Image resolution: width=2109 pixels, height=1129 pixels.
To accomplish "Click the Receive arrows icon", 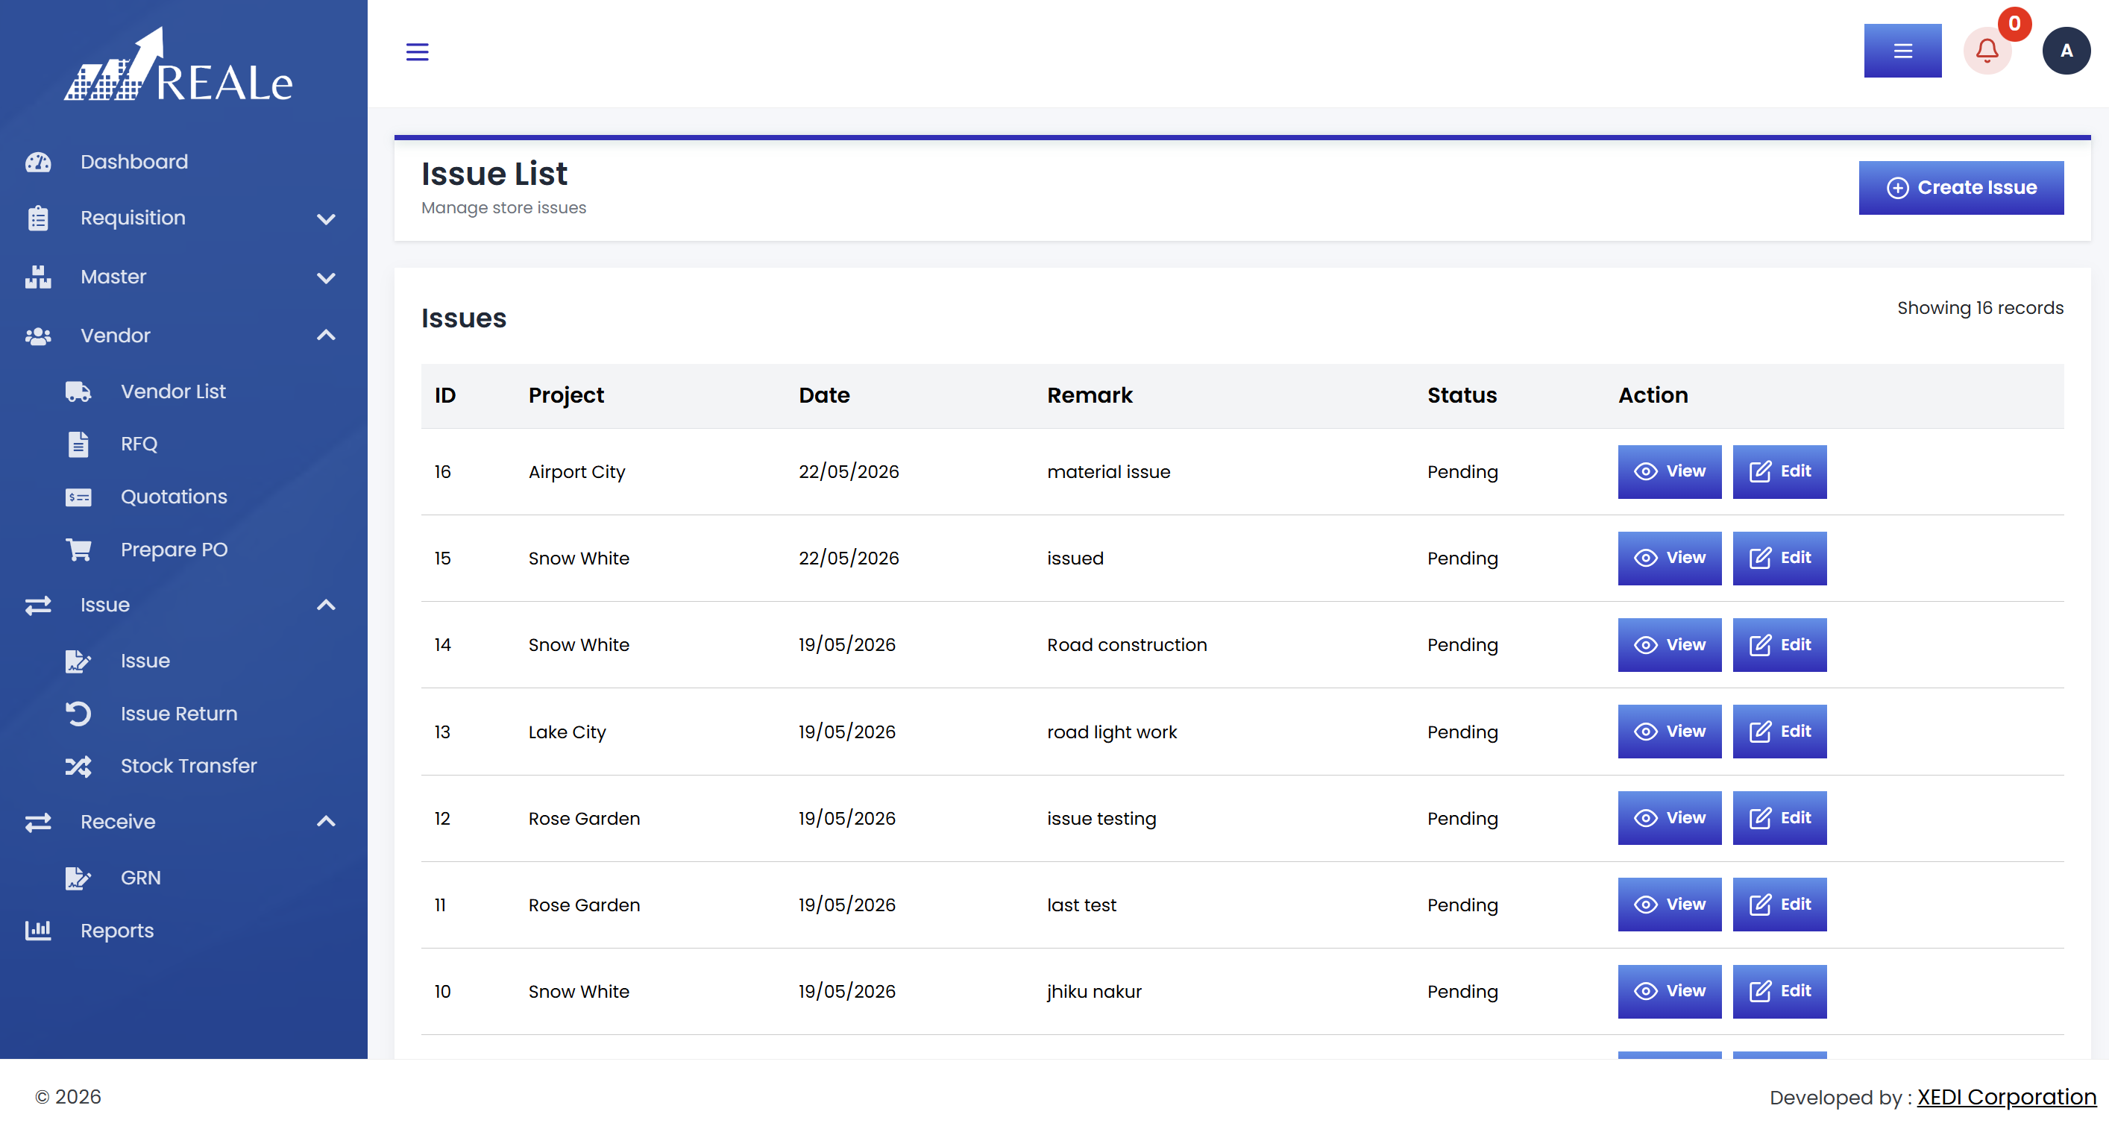I will pyautogui.click(x=37, y=822).
